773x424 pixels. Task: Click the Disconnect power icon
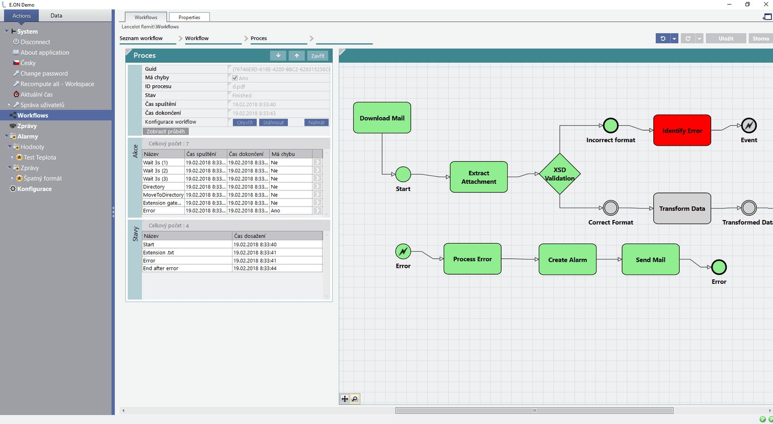16,42
